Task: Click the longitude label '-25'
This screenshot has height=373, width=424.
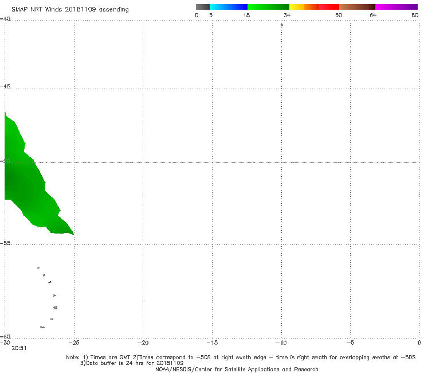Action: pos(74,343)
